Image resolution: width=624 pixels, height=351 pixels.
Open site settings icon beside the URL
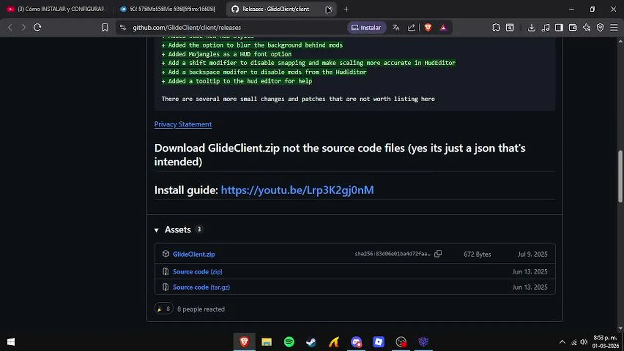click(x=123, y=28)
